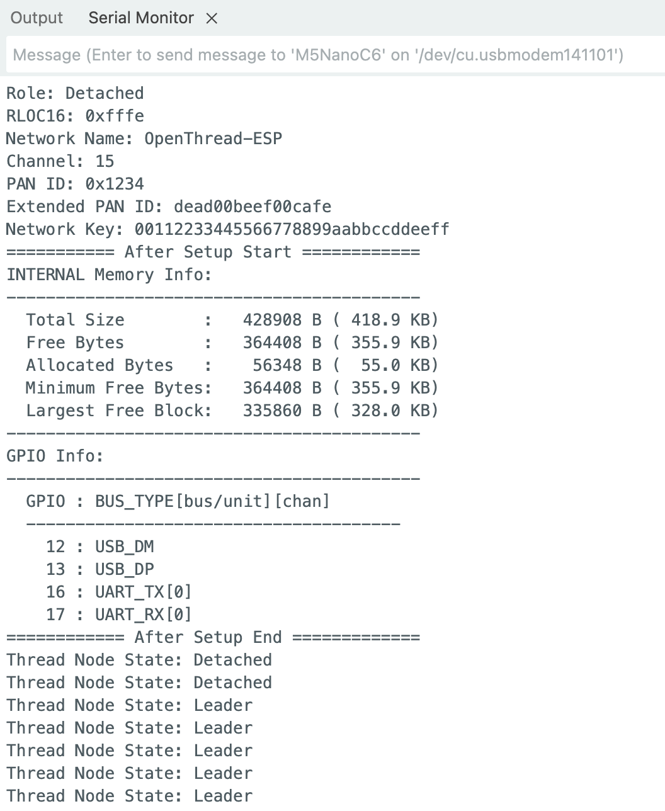665x811 pixels.
Task: Click the 'GPIO Info:' heading line
Action: point(55,456)
